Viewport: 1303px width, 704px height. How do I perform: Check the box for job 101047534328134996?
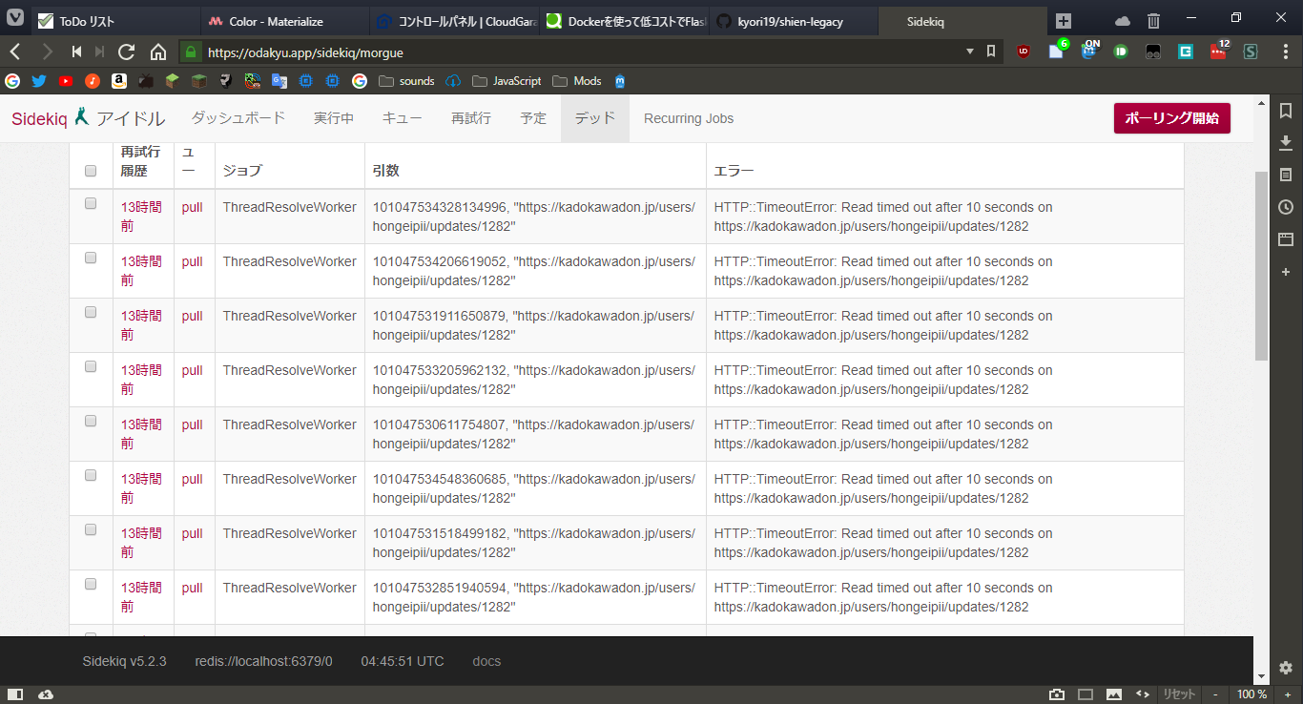91,203
